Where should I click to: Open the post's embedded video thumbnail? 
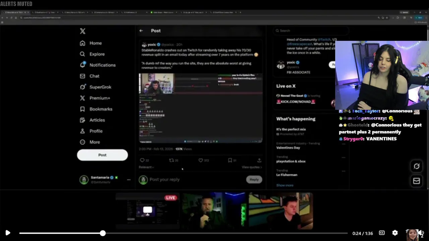200,108
